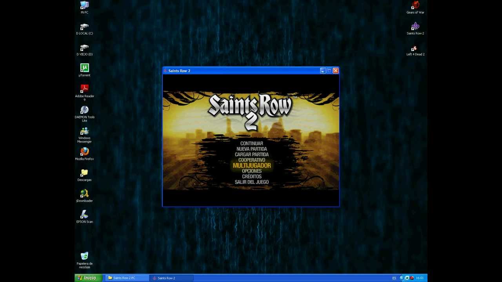
Task: Open the Descargas folder icon
Action: pyautogui.click(x=84, y=175)
